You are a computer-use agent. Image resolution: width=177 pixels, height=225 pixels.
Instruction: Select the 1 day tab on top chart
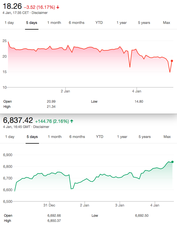point(9,23)
